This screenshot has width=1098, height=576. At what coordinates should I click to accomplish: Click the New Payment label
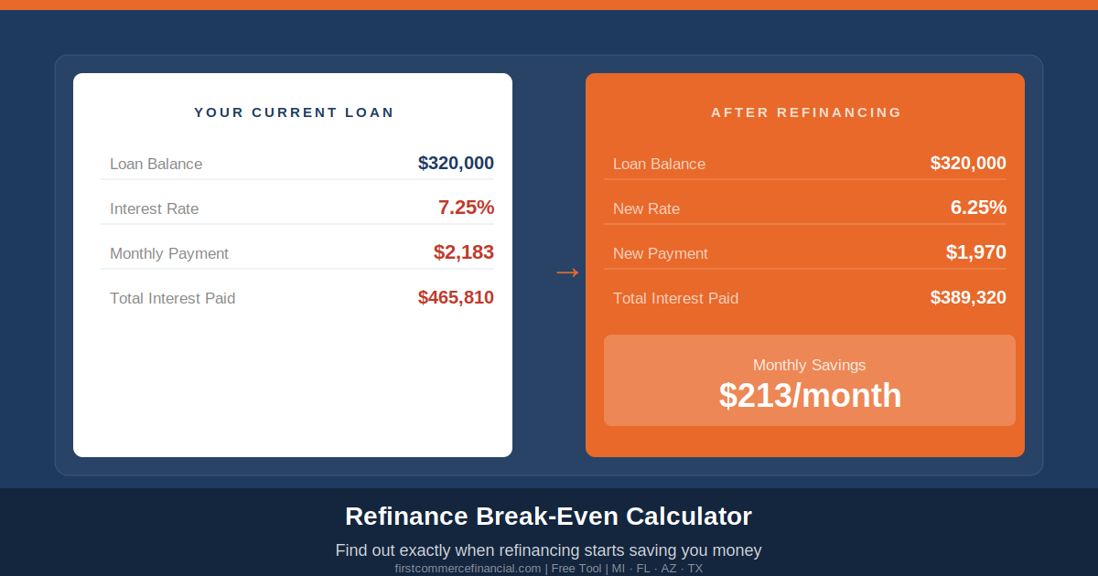[660, 253]
